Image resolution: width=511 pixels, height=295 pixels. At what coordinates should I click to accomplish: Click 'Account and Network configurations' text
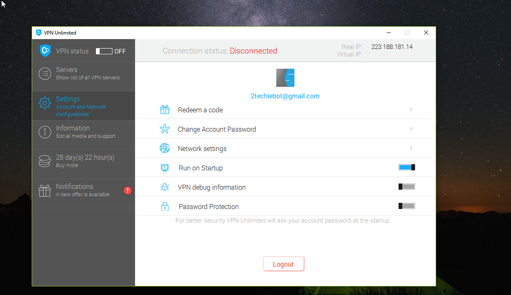[81, 111]
